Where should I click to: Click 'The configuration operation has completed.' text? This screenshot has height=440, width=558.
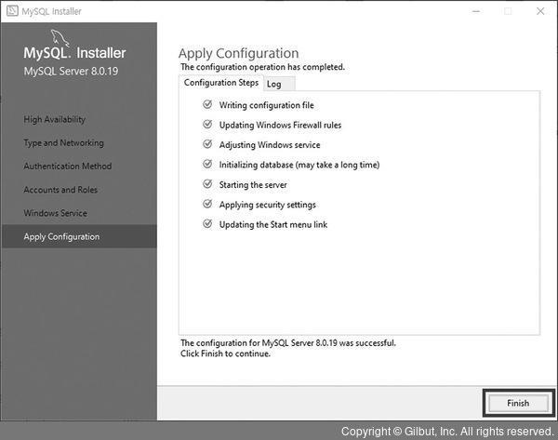point(262,67)
